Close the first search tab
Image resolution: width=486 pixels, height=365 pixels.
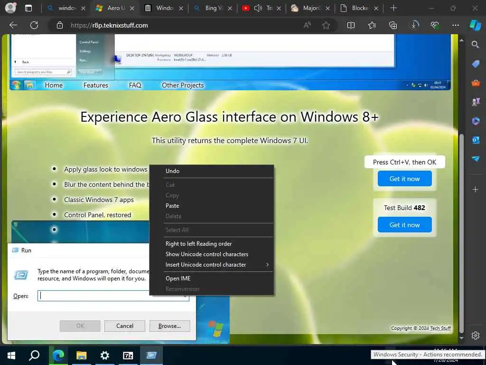tap(83, 9)
